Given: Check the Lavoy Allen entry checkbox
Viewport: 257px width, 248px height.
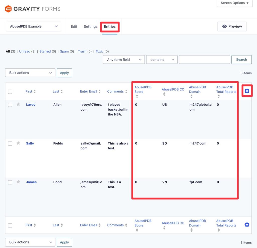Looking at the screenshot, I should pos(10,105).
